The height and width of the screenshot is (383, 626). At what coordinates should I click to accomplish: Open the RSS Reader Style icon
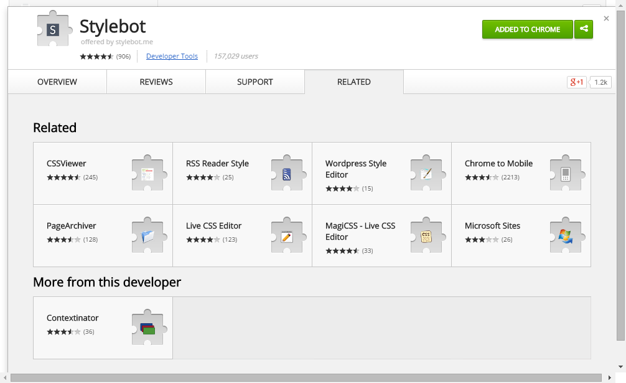pos(289,173)
